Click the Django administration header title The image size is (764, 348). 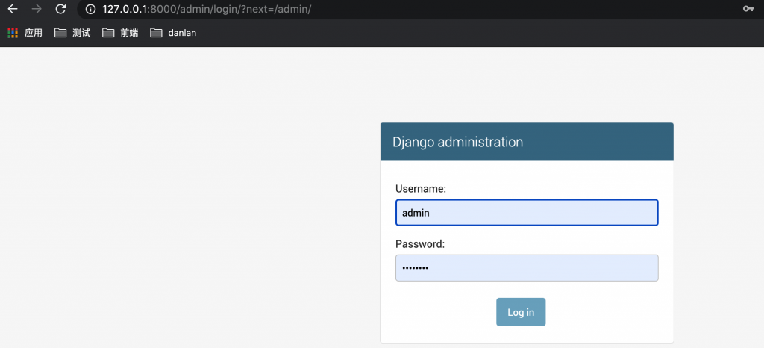pos(457,142)
